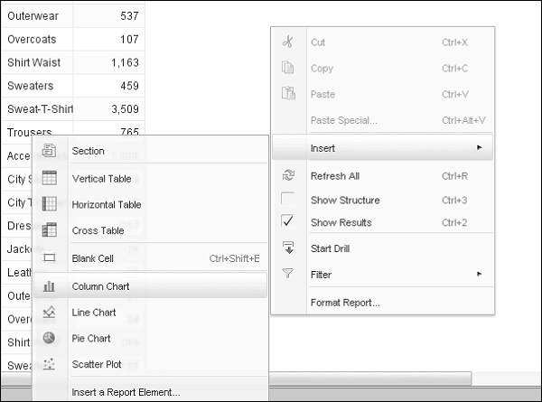Click the Column Chart bar icon
Viewport: 542px width, 402px height.
[49, 286]
